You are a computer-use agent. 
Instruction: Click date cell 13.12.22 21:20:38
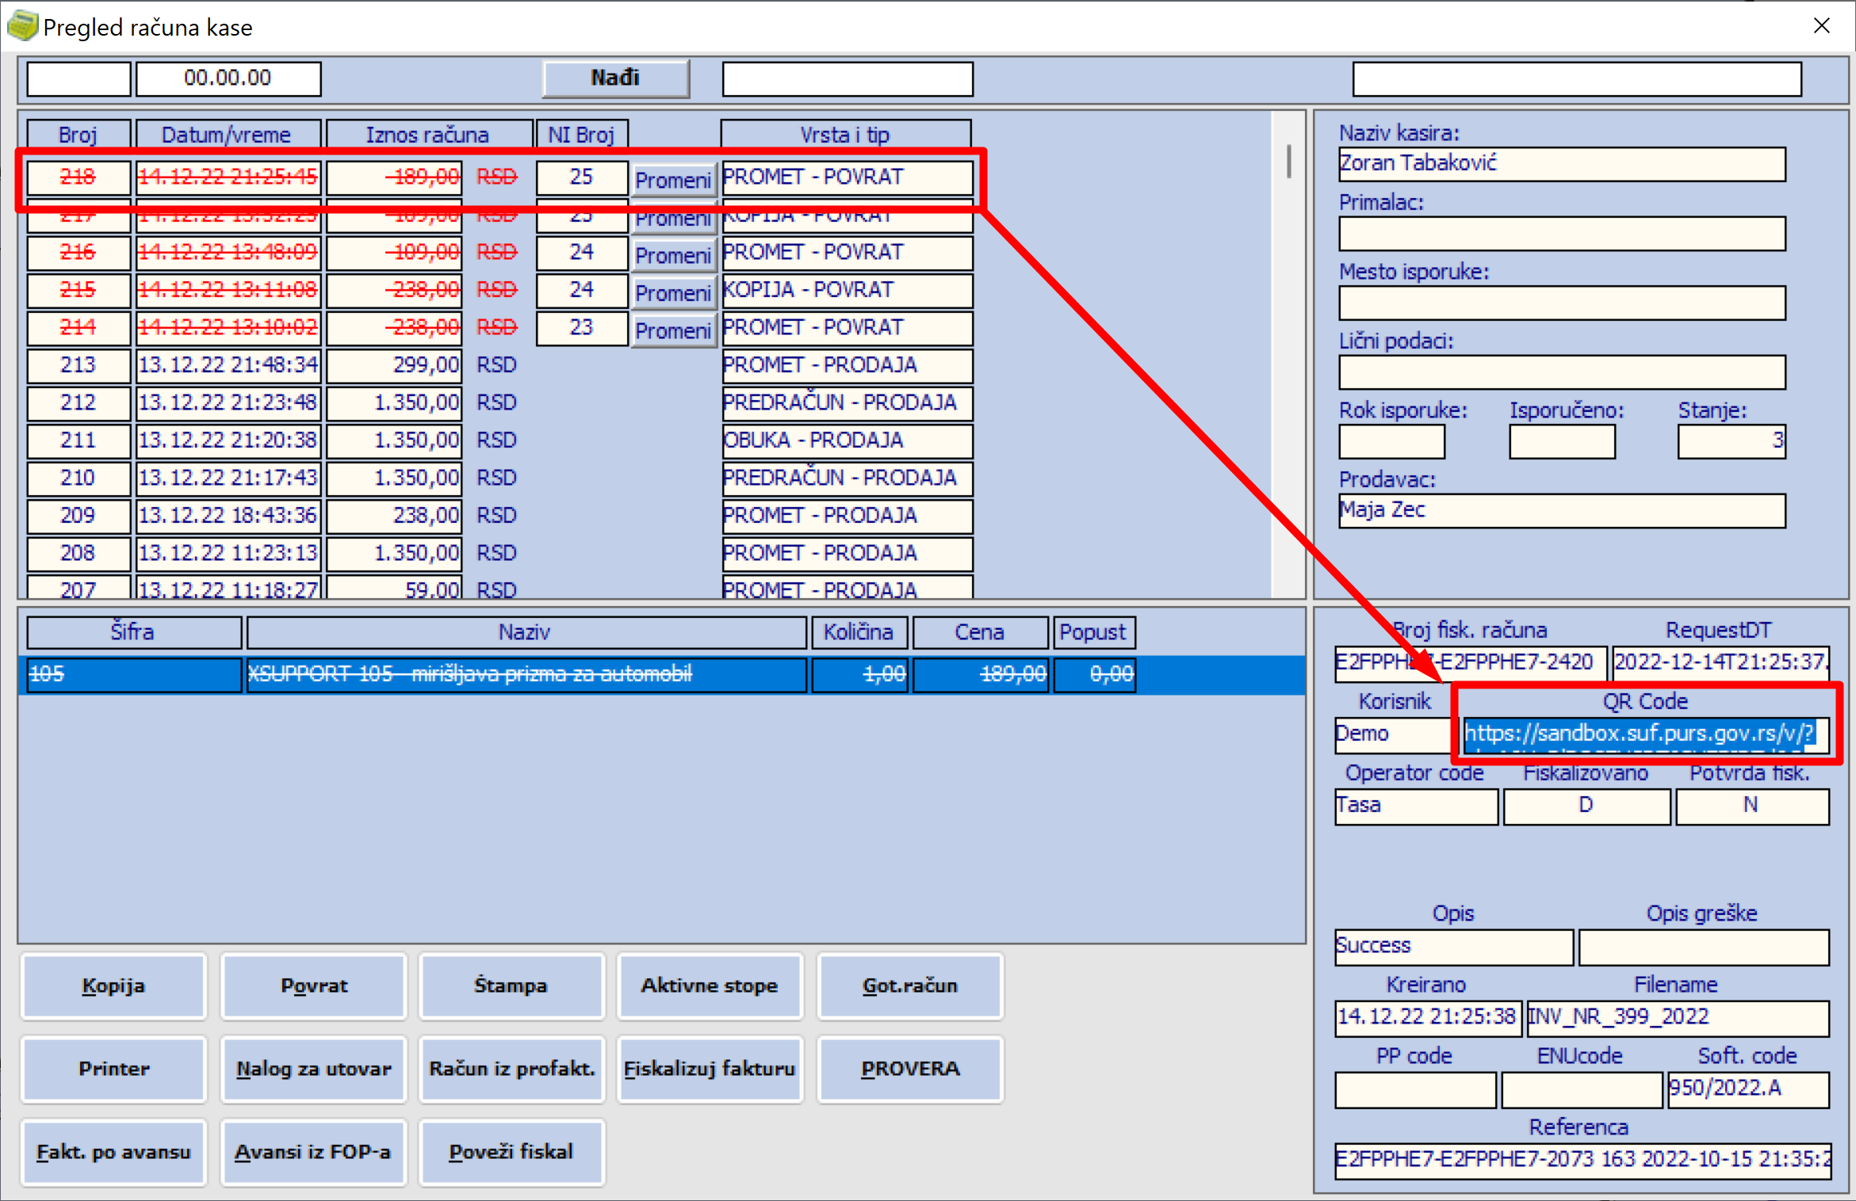(228, 440)
